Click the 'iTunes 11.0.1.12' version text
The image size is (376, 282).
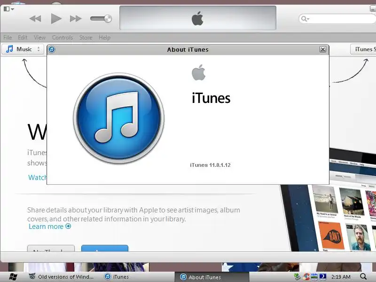point(210,165)
